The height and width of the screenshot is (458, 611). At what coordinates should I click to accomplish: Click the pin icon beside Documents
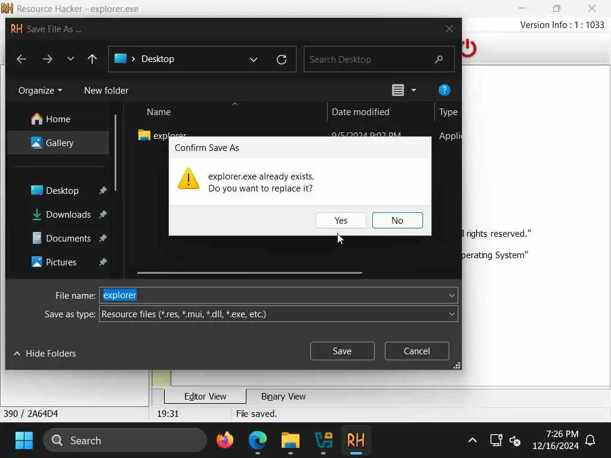coord(103,238)
